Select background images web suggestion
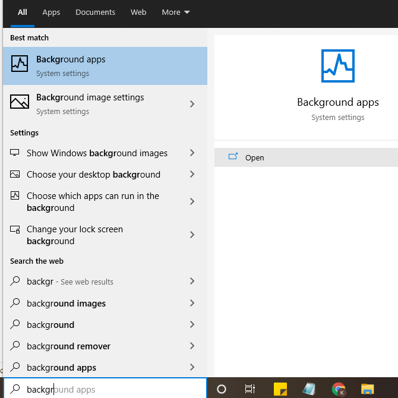Image resolution: width=398 pixels, height=398 pixels. 66,304
